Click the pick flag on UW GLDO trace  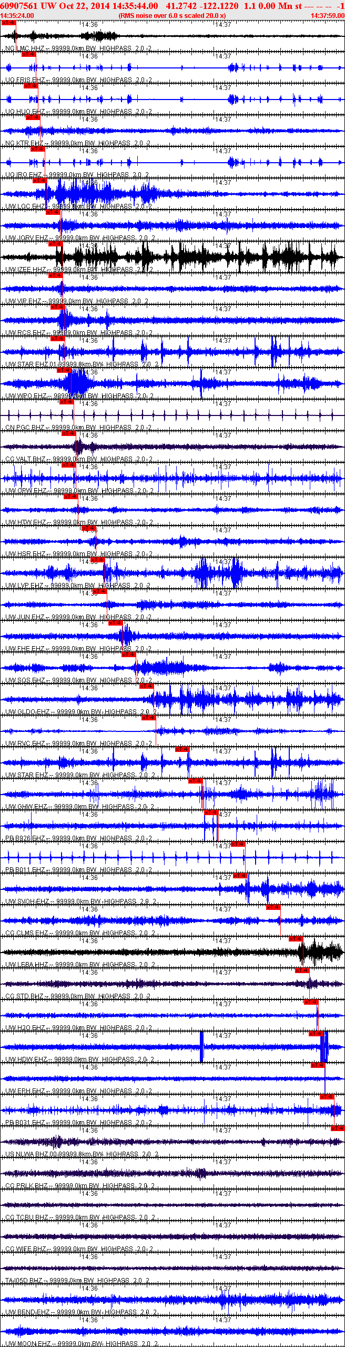(x=146, y=686)
